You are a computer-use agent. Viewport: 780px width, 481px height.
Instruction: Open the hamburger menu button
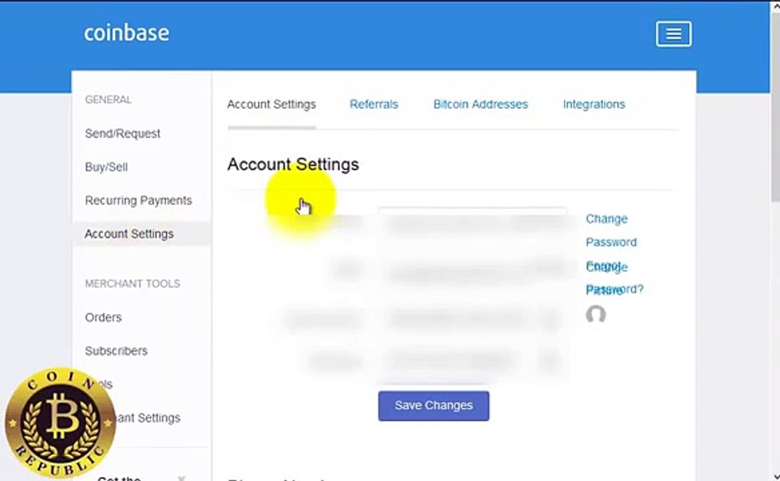point(673,34)
